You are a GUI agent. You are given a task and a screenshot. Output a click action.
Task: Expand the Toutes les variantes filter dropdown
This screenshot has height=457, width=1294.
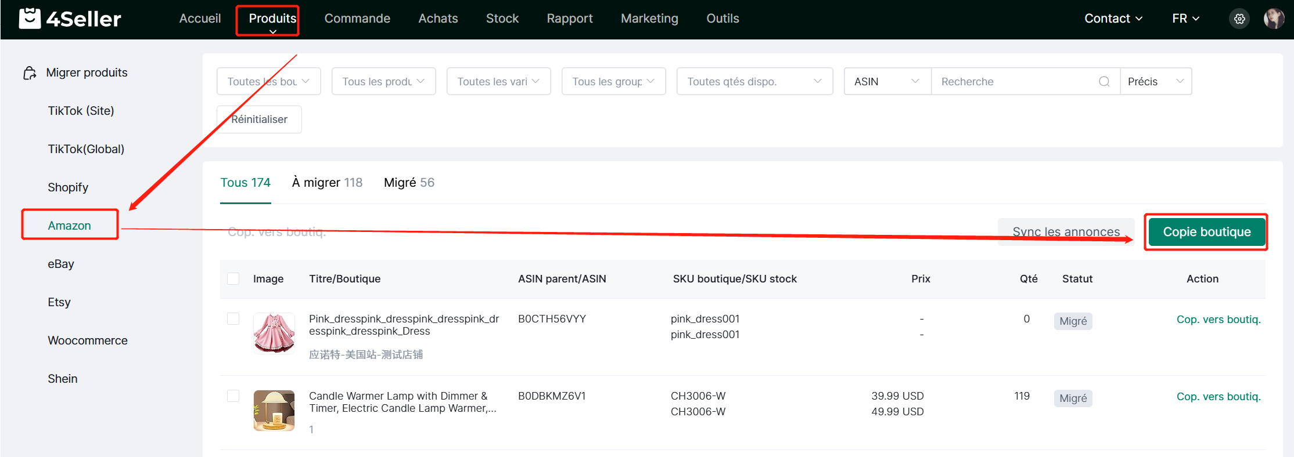(x=499, y=82)
